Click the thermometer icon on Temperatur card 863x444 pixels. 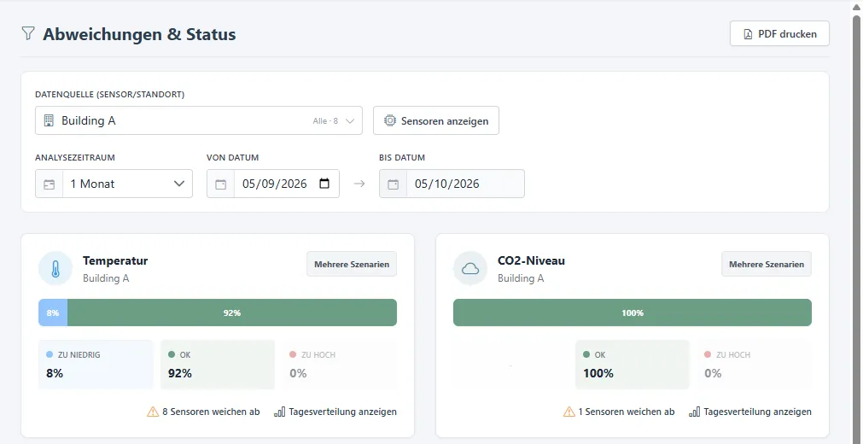coord(55,269)
